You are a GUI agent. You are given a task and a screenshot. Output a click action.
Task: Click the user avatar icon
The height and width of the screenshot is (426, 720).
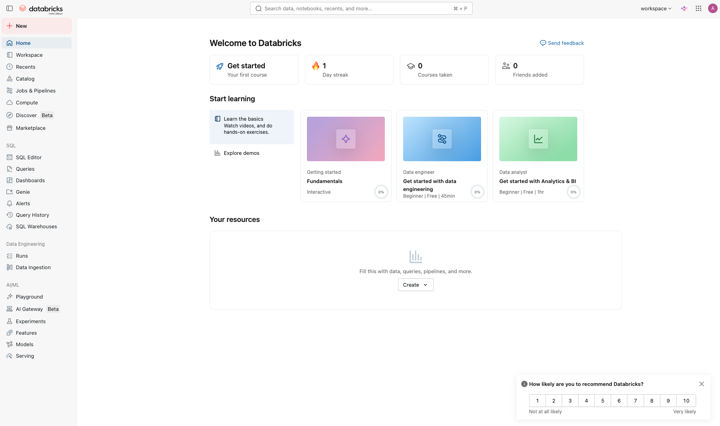pos(712,8)
